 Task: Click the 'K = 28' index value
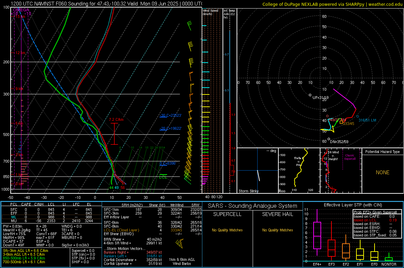coord(41,226)
